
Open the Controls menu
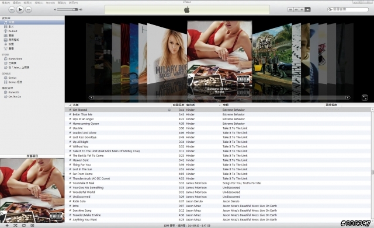[x=39, y=2]
